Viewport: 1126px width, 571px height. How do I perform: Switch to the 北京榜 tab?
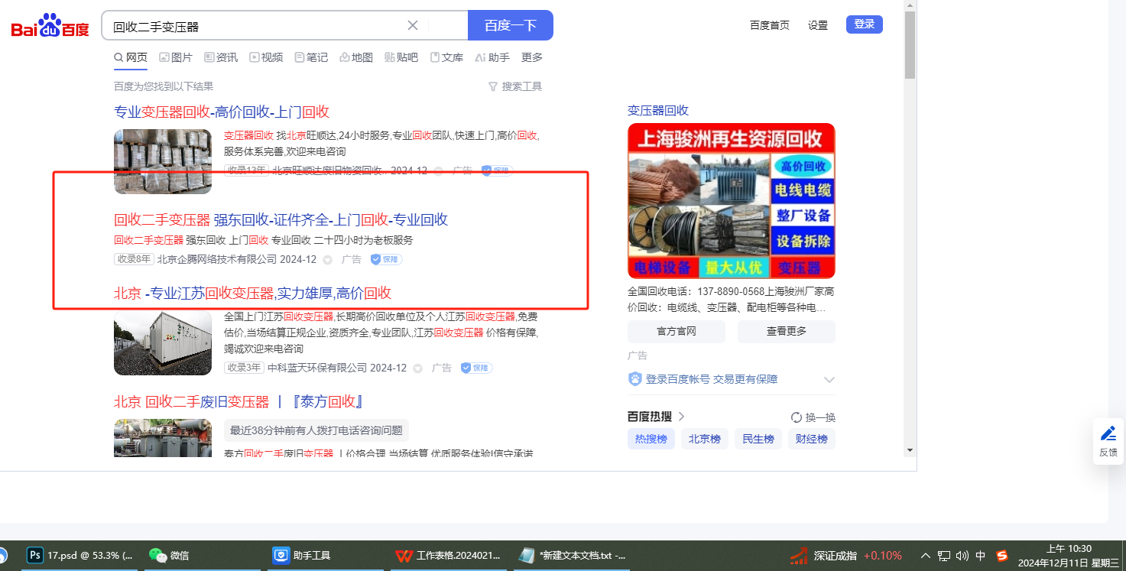pyautogui.click(x=705, y=439)
